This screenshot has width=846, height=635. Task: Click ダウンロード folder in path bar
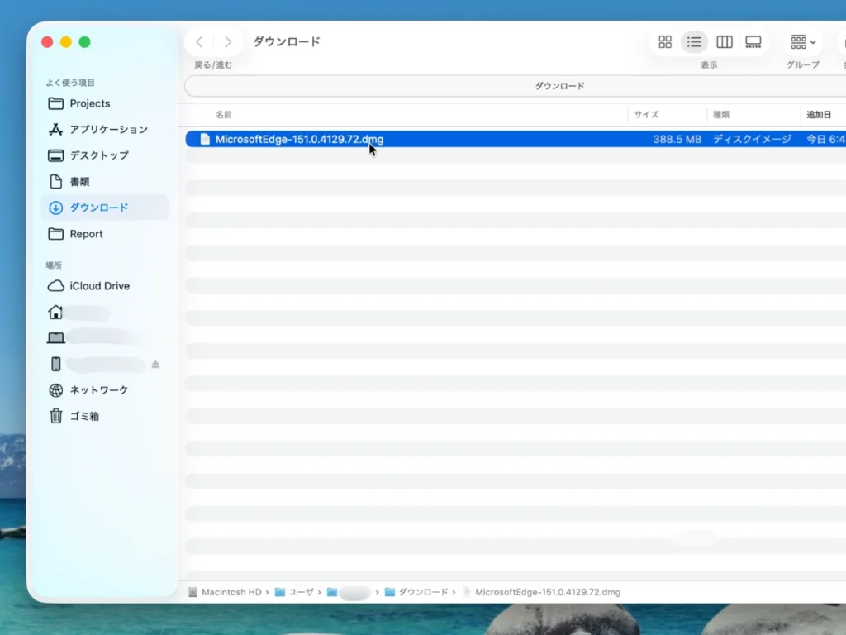tap(416, 592)
